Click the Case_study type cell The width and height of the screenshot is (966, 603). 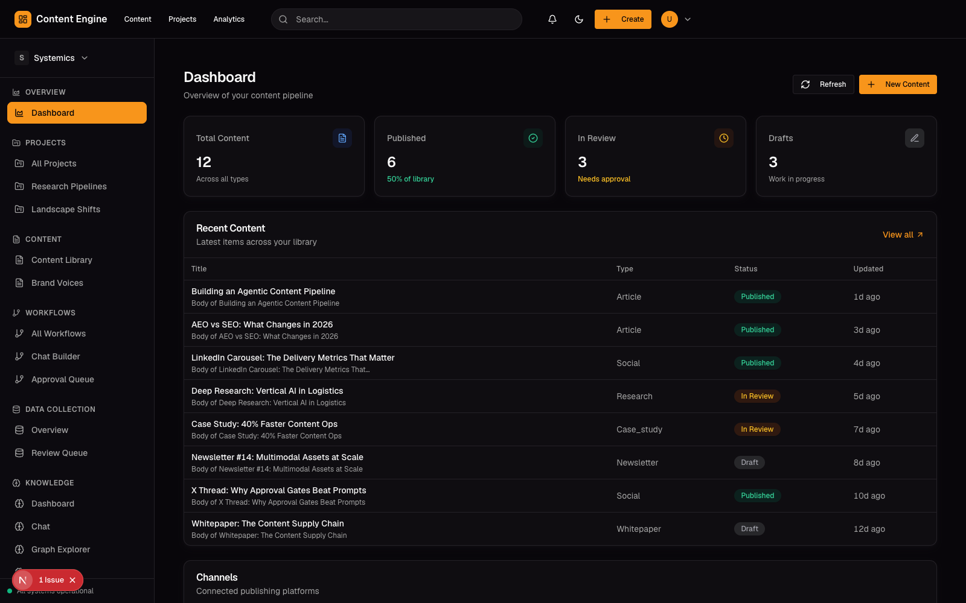pyautogui.click(x=639, y=429)
